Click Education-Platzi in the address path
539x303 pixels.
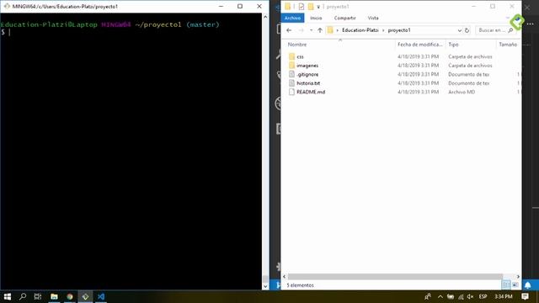pyautogui.click(x=360, y=30)
